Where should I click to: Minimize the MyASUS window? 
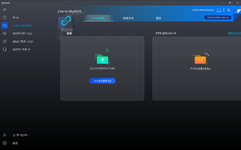tap(222, 3)
